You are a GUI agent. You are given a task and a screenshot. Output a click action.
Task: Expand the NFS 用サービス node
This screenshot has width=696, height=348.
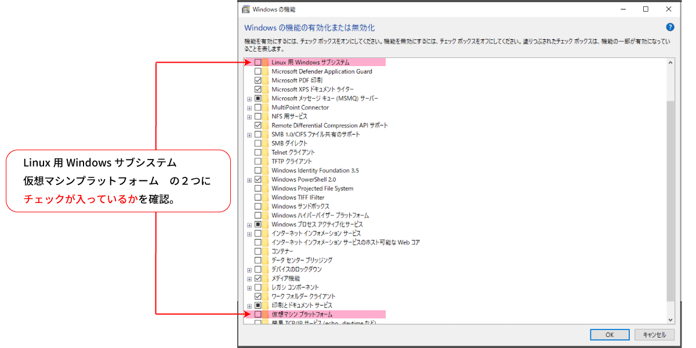pyautogui.click(x=249, y=117)
